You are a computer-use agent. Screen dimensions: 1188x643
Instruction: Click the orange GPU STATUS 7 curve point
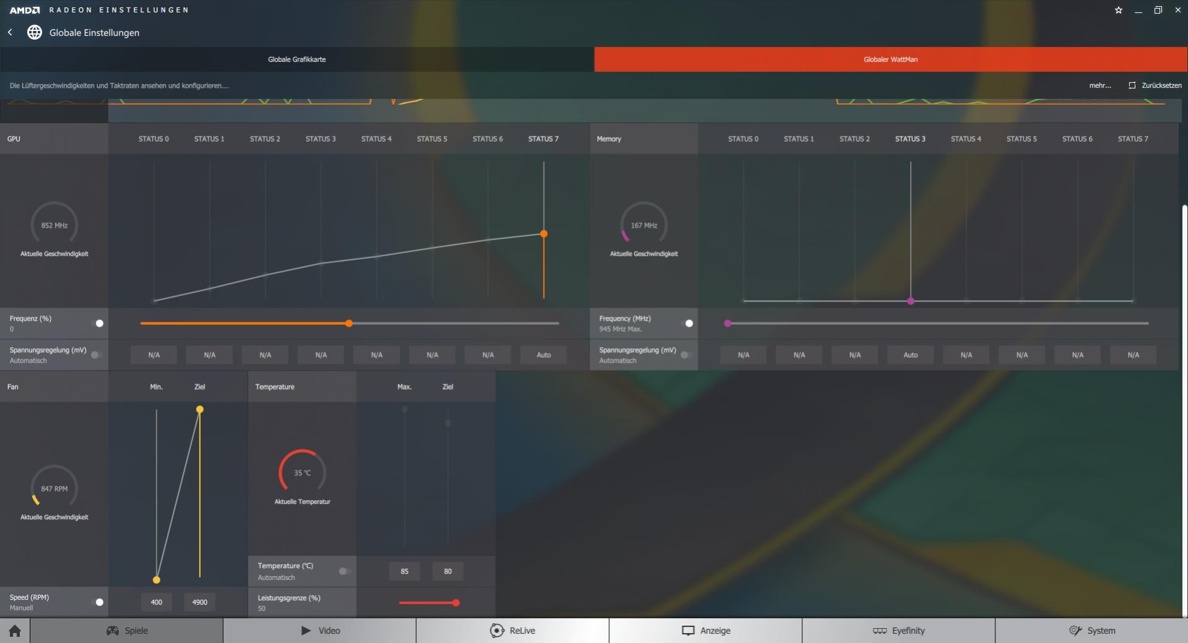(544, 234)
